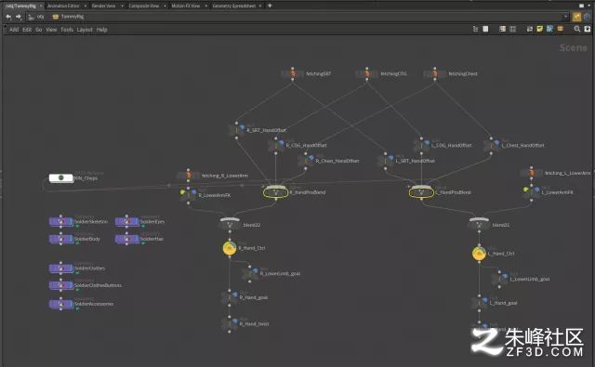Screen dimensions: 595x367
Task: Toggle the orange pin button beside path bar
Action: pyautogui.click(x=576, y=17)
